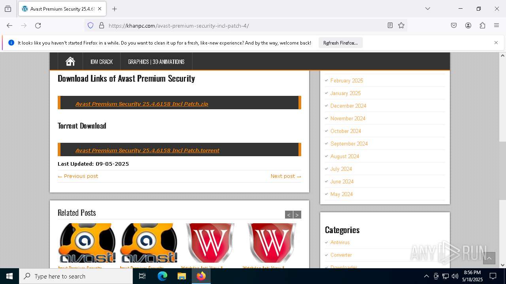Open Firefox recent browsing view icon
This screenshot has height=284, width=506.
(8, 9)
